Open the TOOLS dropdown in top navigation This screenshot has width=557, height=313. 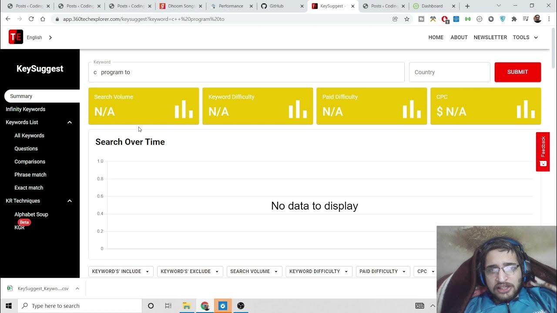point(525,37)
